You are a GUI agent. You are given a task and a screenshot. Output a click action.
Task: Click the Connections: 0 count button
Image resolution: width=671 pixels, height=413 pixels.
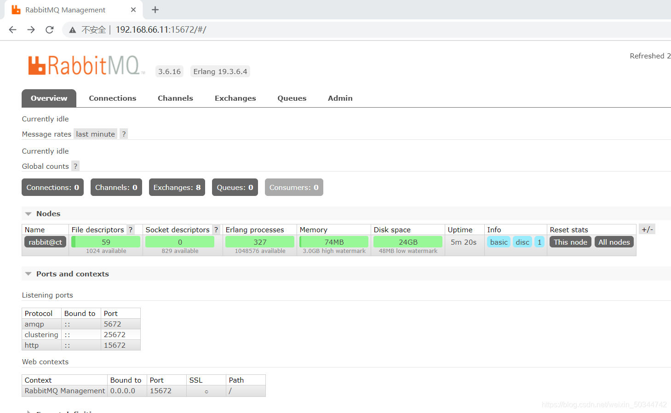click(53, 187)
